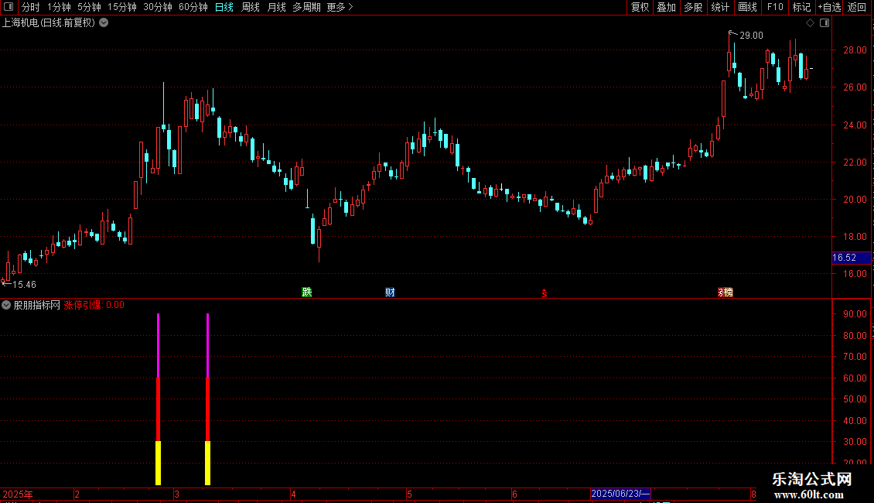Click the 2025年 label on time axis
The image size is (874, 503).
click(x=18, y=494)
